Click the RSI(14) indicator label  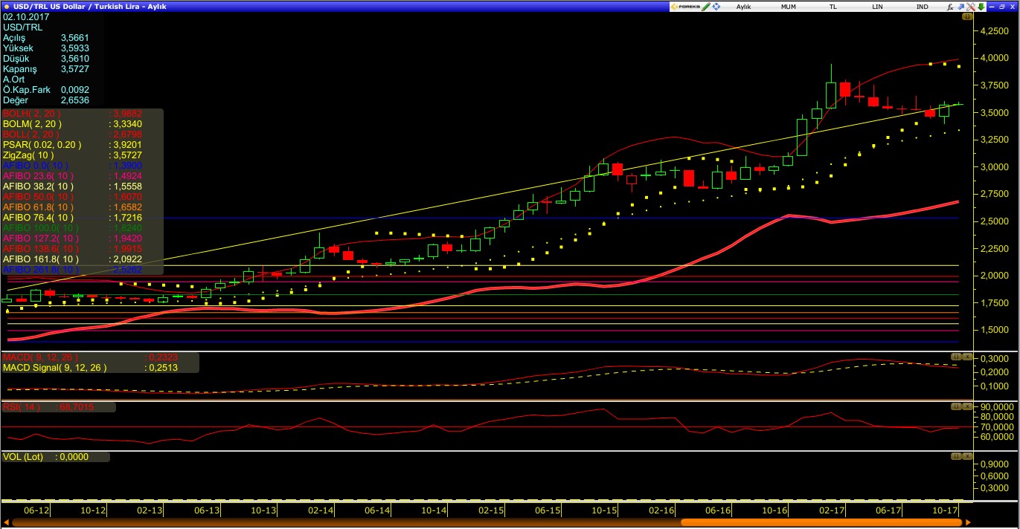22,407
